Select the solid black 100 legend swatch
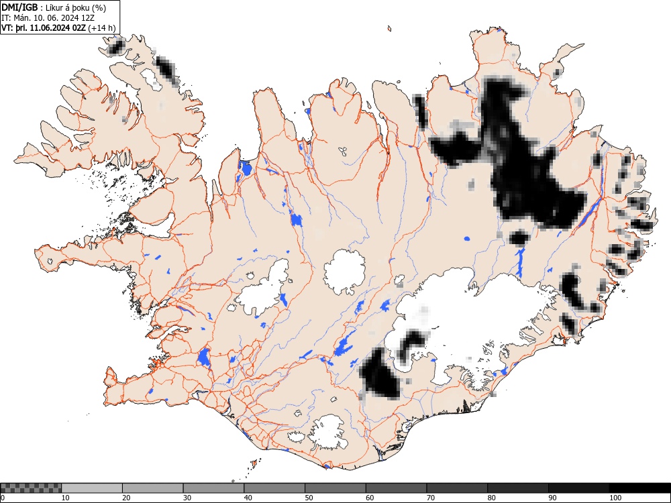Image resolution: width=671 pixels, height=503 pixels. (x=639, y=488)
